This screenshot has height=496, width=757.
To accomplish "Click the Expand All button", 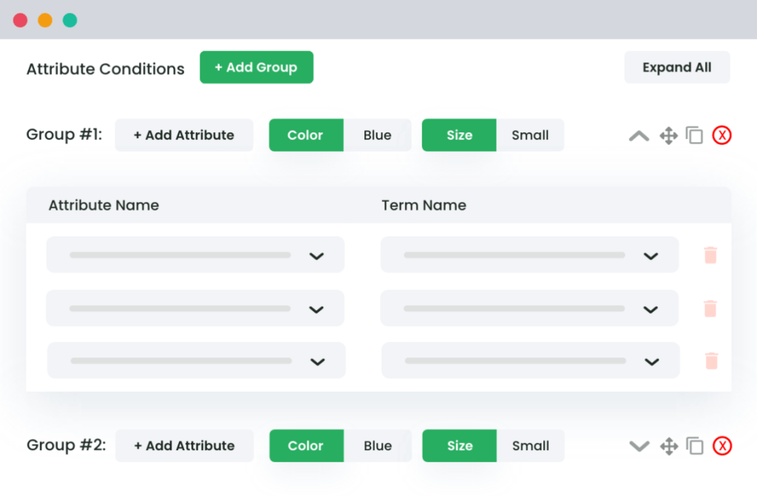I will [677, 67].
